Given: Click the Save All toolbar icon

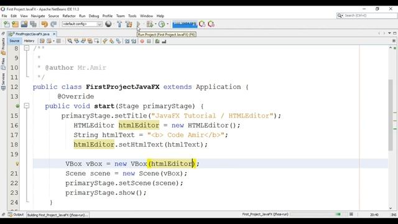Looking at the screenshot, I should tap(33, 24).
